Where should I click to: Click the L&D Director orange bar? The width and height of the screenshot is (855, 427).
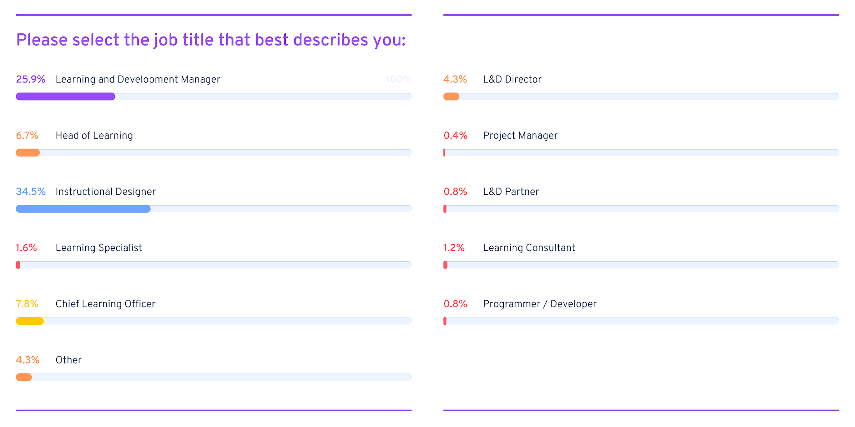point(451,96)
